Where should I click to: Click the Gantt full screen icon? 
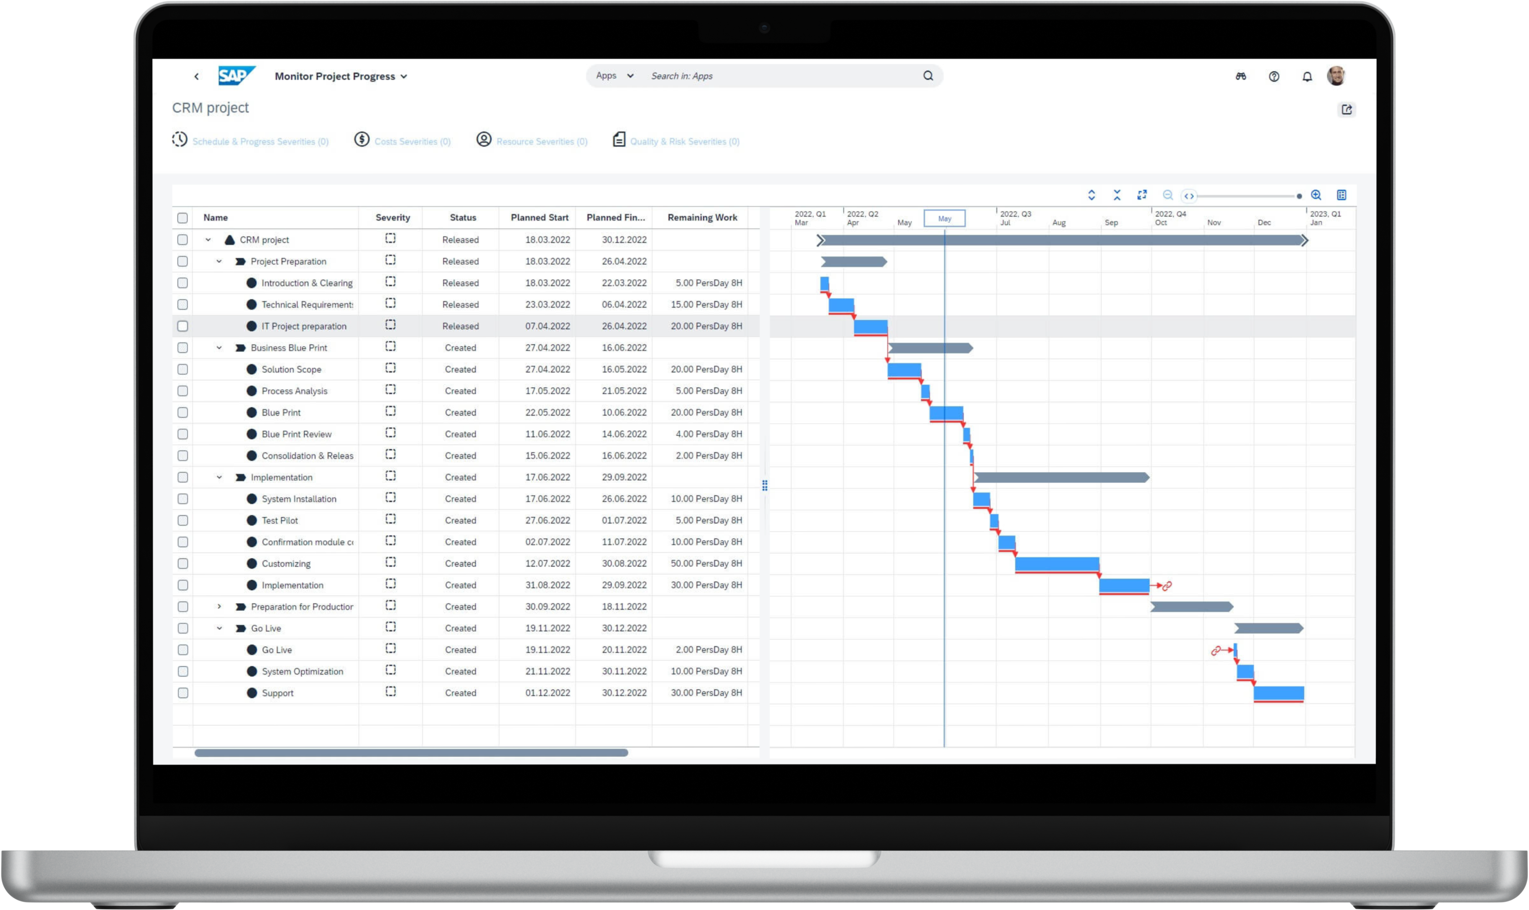coord(1142,195)
